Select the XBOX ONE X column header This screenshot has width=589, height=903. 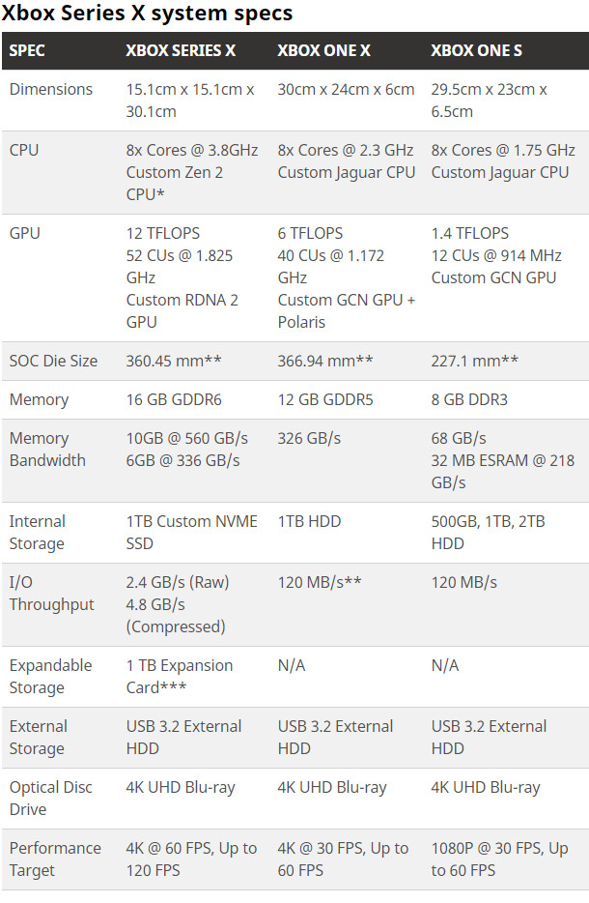coord(323,50)
